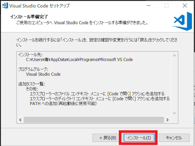Click the horizontal scroll right arrow

tap(167, 120)
